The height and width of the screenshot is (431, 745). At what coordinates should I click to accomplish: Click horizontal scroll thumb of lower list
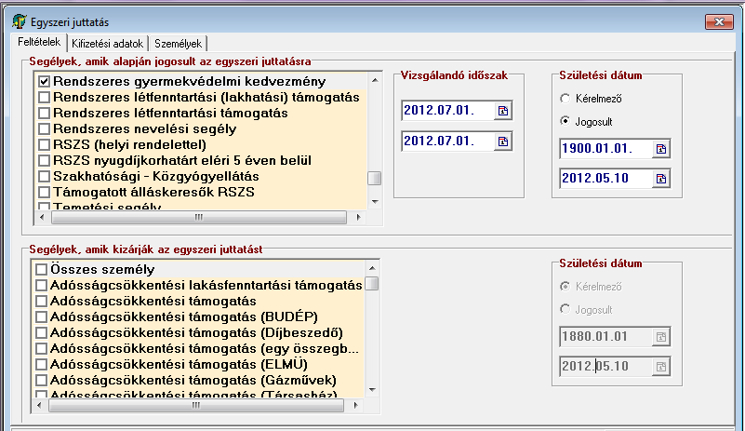coord(195,405)
